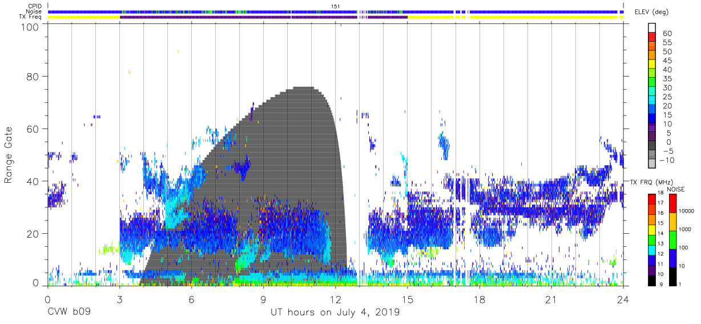Click the Range Gate axis tick '40'
Screen dimensions: 701x324
(x=34, y=181)
